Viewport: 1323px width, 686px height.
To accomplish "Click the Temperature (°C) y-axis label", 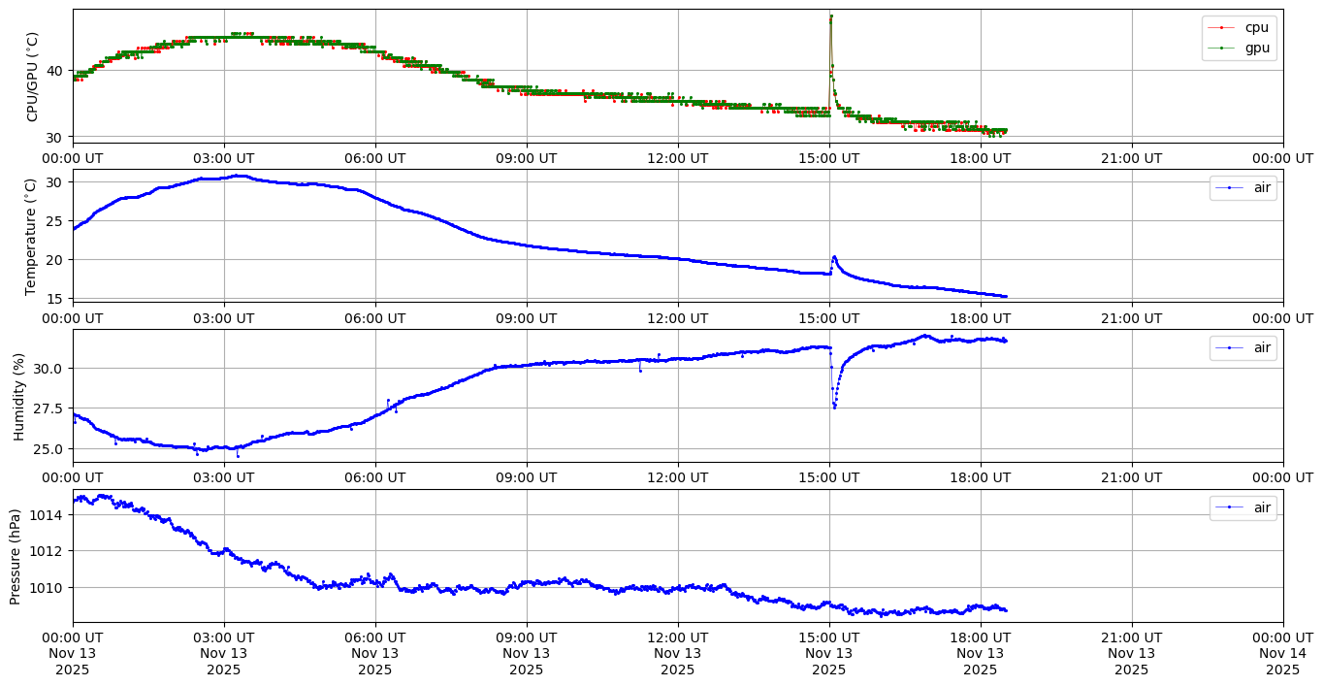I will tap(30, 236).
